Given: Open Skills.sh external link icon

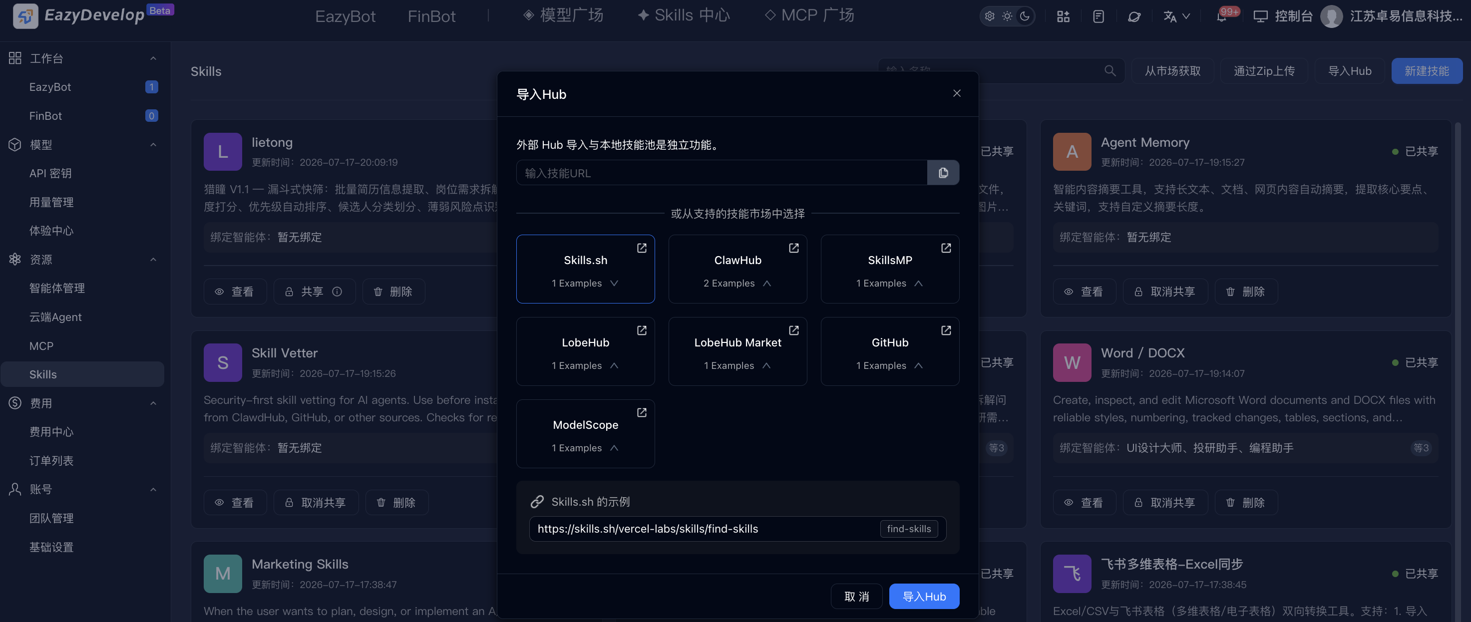Looking at the screenshot, I should (641, 248).
